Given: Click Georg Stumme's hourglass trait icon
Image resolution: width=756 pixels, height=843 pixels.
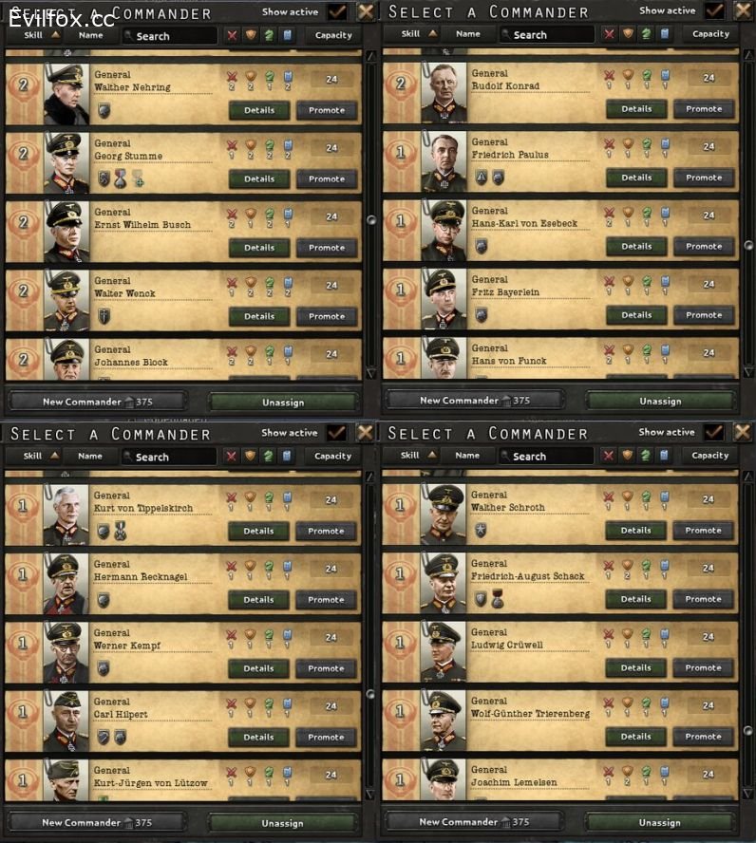Looking at the screenshot, I should click(x=121, y=179).
